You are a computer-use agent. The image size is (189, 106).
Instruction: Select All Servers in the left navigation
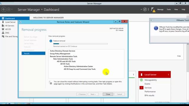(x=9, y=26)
